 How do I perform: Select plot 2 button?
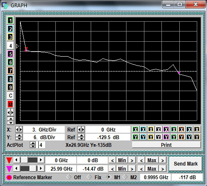tap(10, 29)
